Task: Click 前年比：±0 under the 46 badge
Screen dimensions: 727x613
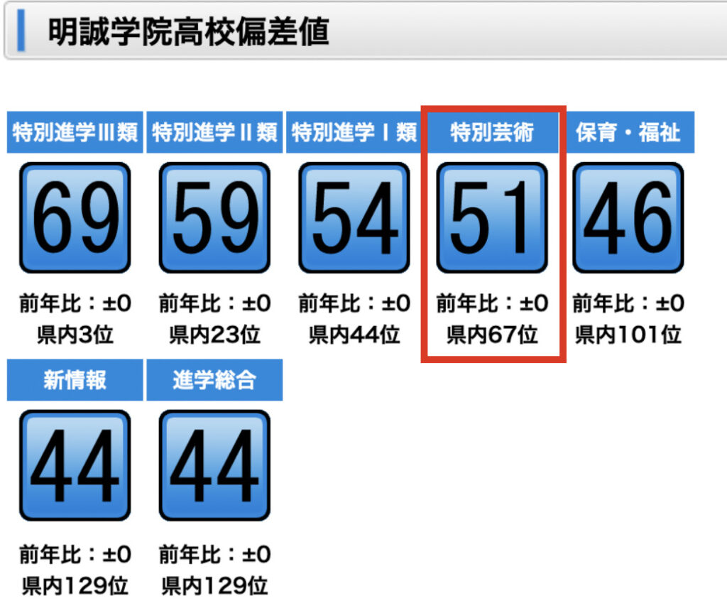Action: [x=628, y=303]
